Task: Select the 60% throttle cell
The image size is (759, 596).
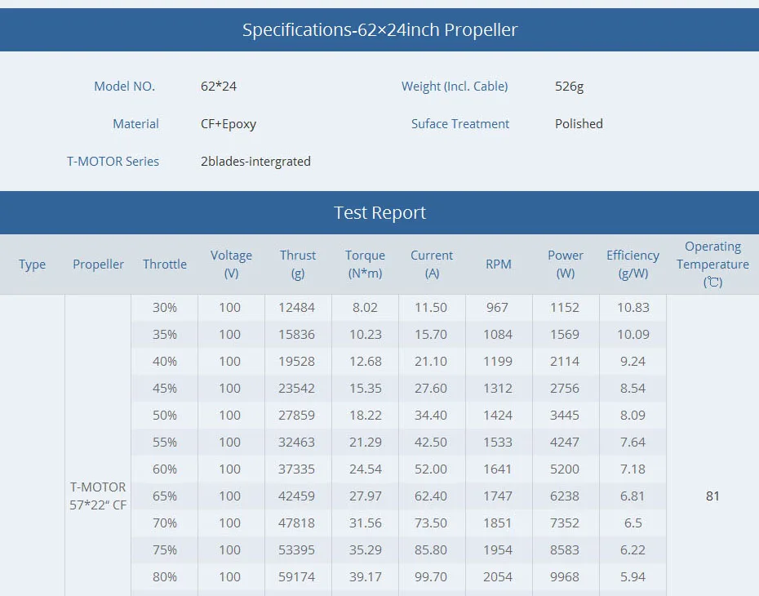Action: (x=165, y=469)
